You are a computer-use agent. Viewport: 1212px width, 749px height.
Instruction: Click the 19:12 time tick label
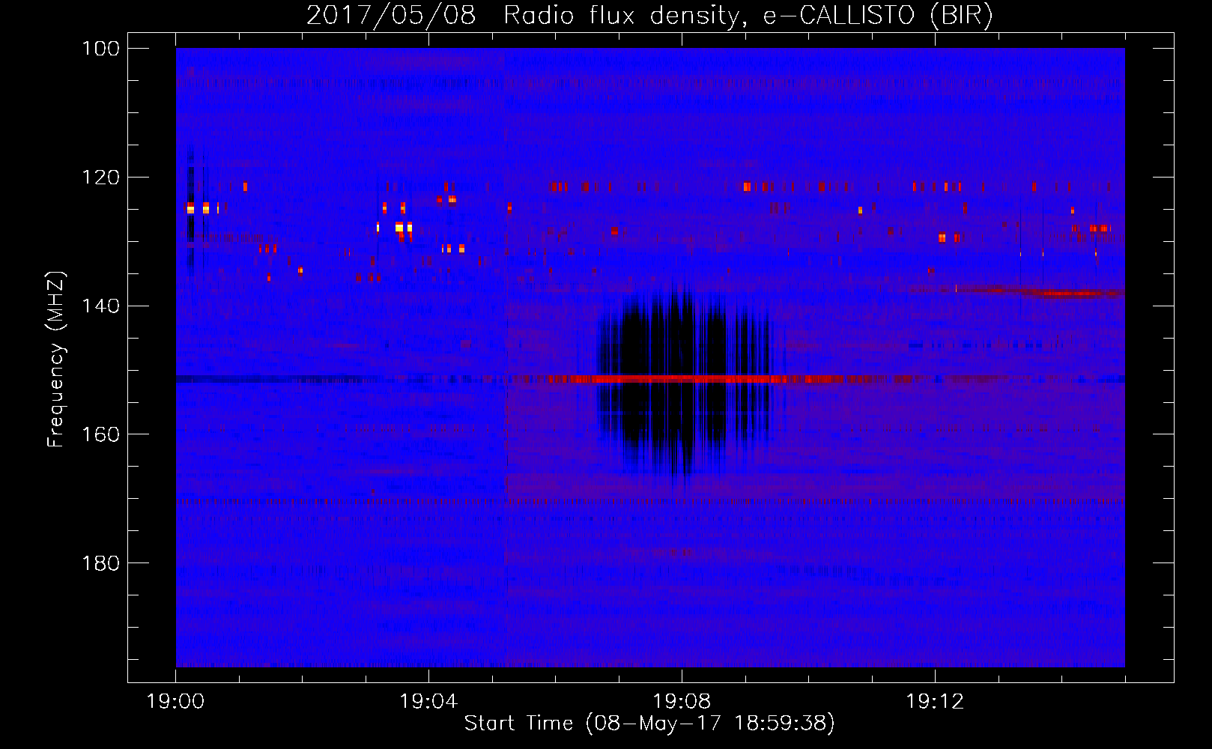coord(935,702)
